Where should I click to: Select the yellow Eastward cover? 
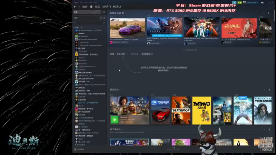pyautogui.click(x=201, y=111)
